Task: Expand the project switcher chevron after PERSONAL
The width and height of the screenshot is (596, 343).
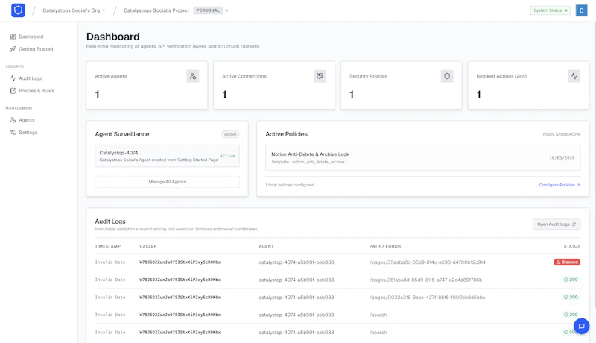Action: click(x=227, y=10)
